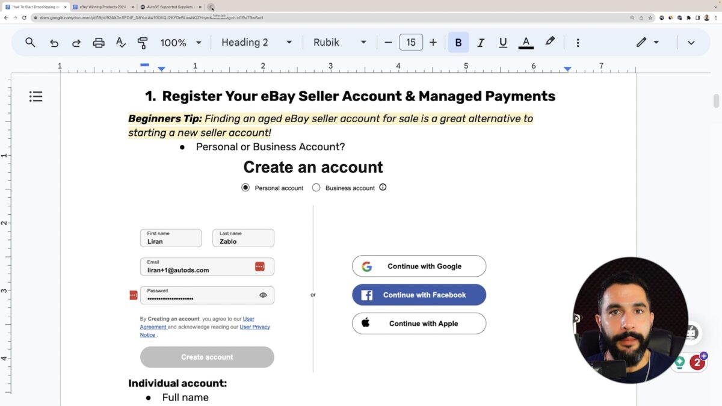722x406 pixels.
Task: Close the How To Start Dropshipping tab
Action: (65, 7)
